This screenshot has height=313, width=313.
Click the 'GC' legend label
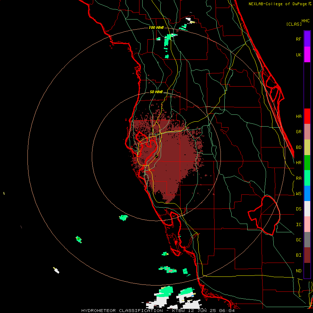[x=298, y=240]
